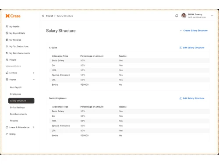
Task: Click the Salary Structure page title
Action: [x=61, y=31]
